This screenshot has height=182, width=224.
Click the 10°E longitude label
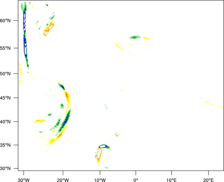[x=172, y=180]
